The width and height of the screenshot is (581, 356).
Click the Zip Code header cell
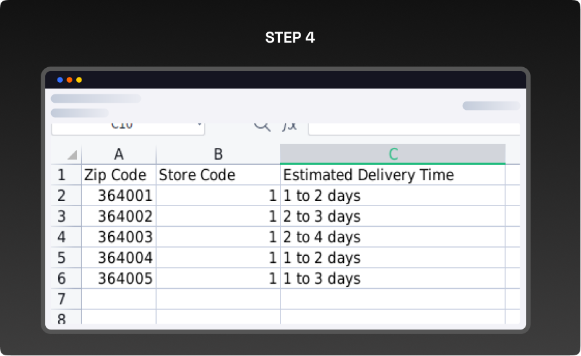(x=119, y=175)
